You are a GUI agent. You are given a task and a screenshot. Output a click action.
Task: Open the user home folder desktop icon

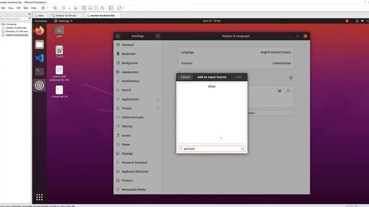pyautogui.click(x=59, y=32)
